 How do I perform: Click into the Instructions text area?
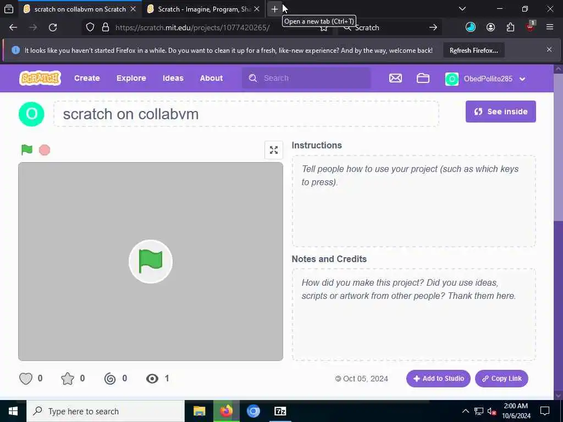coord(413,201)
